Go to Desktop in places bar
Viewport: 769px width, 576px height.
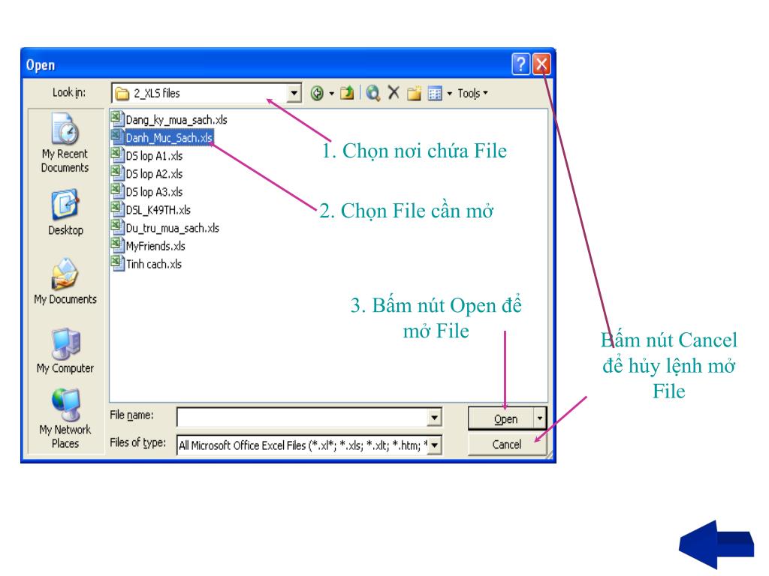(x=65, y=212)
